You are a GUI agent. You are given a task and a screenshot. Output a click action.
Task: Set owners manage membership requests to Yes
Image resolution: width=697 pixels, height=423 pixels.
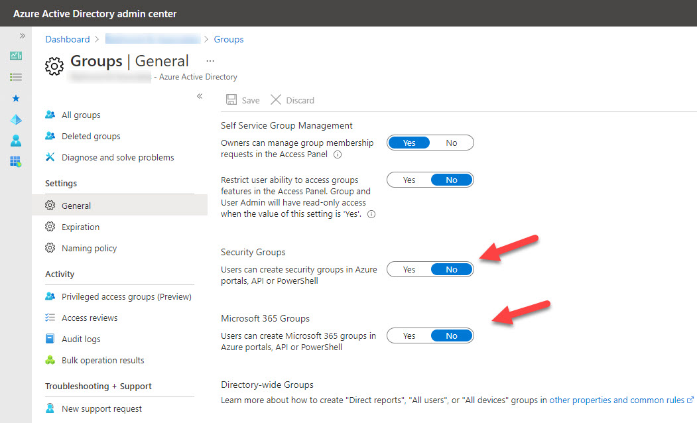tap(409, 143)
